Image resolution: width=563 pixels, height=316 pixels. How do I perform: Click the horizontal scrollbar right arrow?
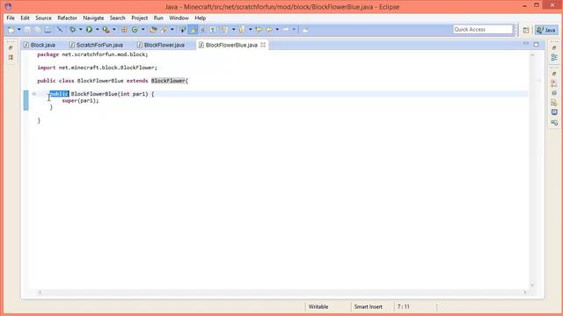pos(525,292)
